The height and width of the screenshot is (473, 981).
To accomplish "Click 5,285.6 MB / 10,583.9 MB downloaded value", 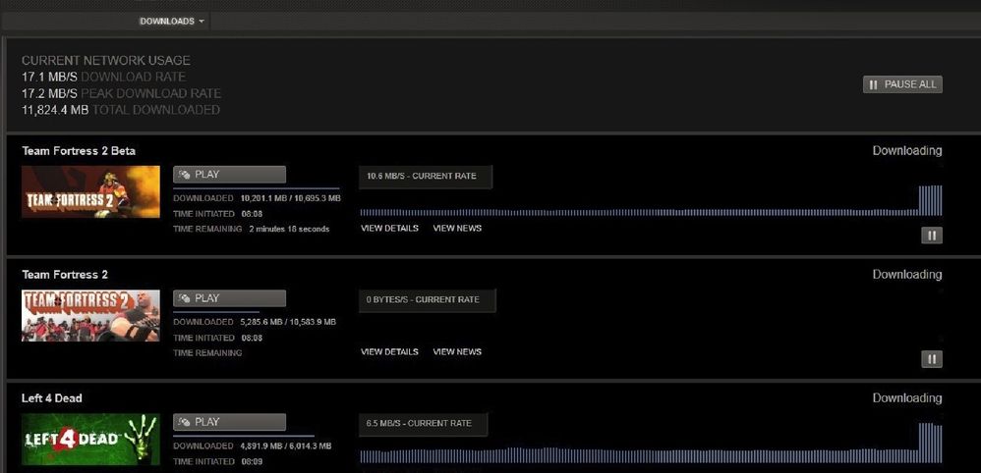I will point(288,322).
